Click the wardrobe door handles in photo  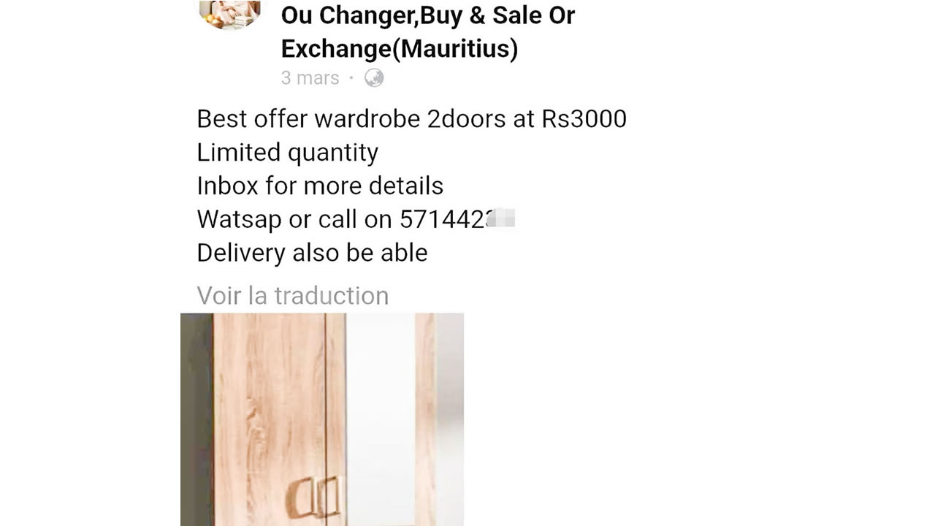[315, 497]
